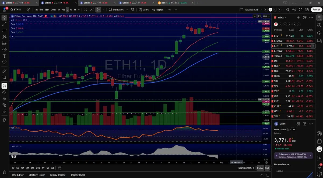This screenshot has width=323, height=178.
Task: Select the zoom in tool
Action: coord(4,77)
